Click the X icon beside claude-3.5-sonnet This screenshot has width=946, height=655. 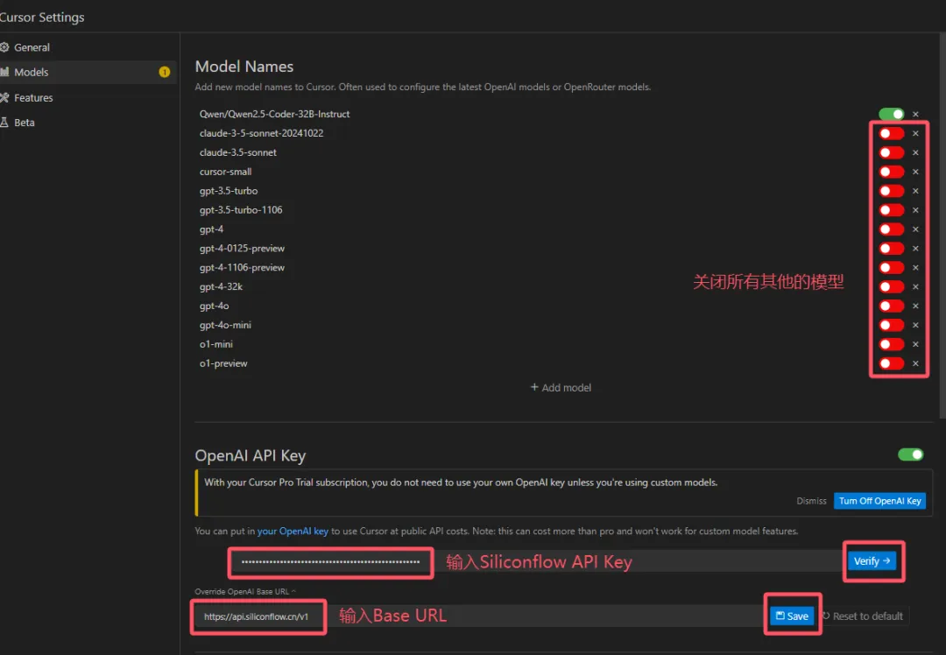[915, 152]
